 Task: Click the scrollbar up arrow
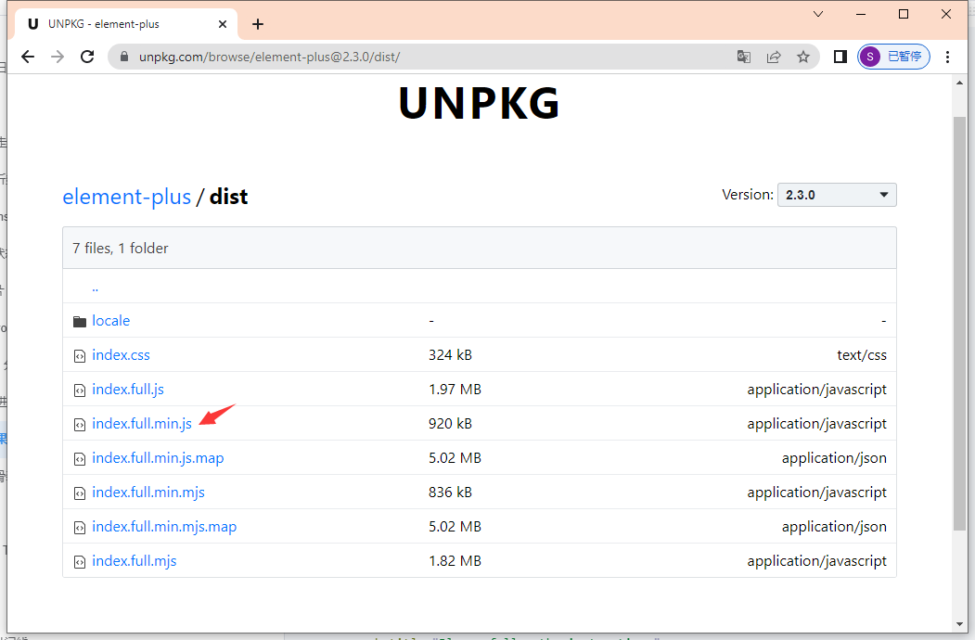click(959, 83)
